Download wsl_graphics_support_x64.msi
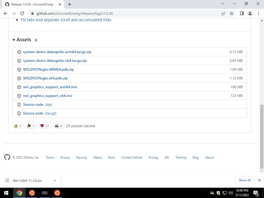This screenshot has width=264, height=198. coord(48,96)
